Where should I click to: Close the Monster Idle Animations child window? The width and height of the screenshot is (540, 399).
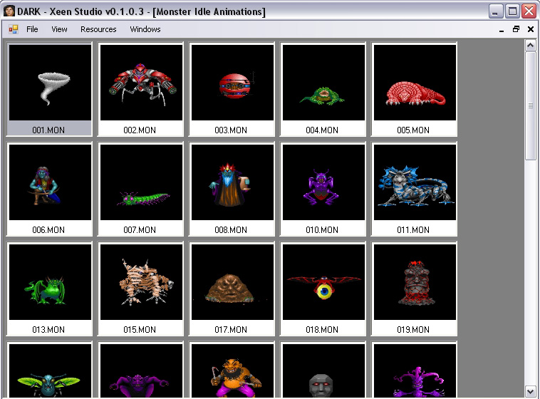tap(531, 29)
